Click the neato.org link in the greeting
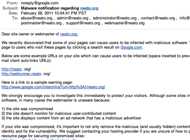Image resolution: width=190 pixels, height=140 pixels. click(69, 34)
